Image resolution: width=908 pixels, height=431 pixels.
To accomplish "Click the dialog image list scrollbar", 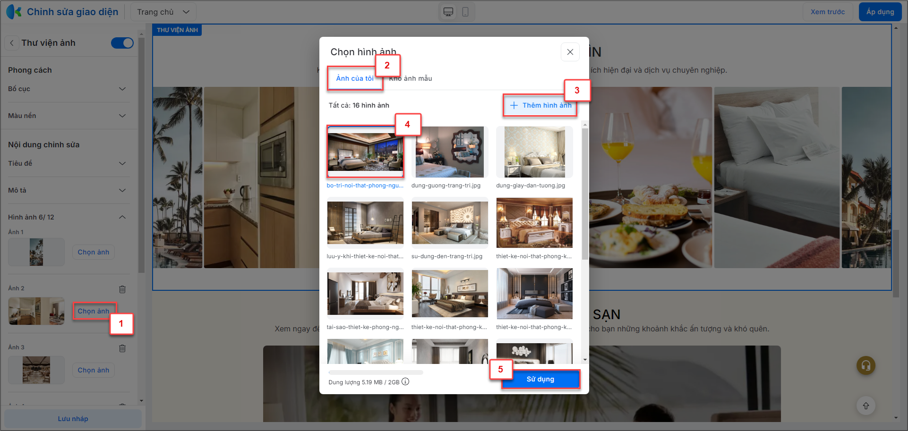I will (585, 194).
